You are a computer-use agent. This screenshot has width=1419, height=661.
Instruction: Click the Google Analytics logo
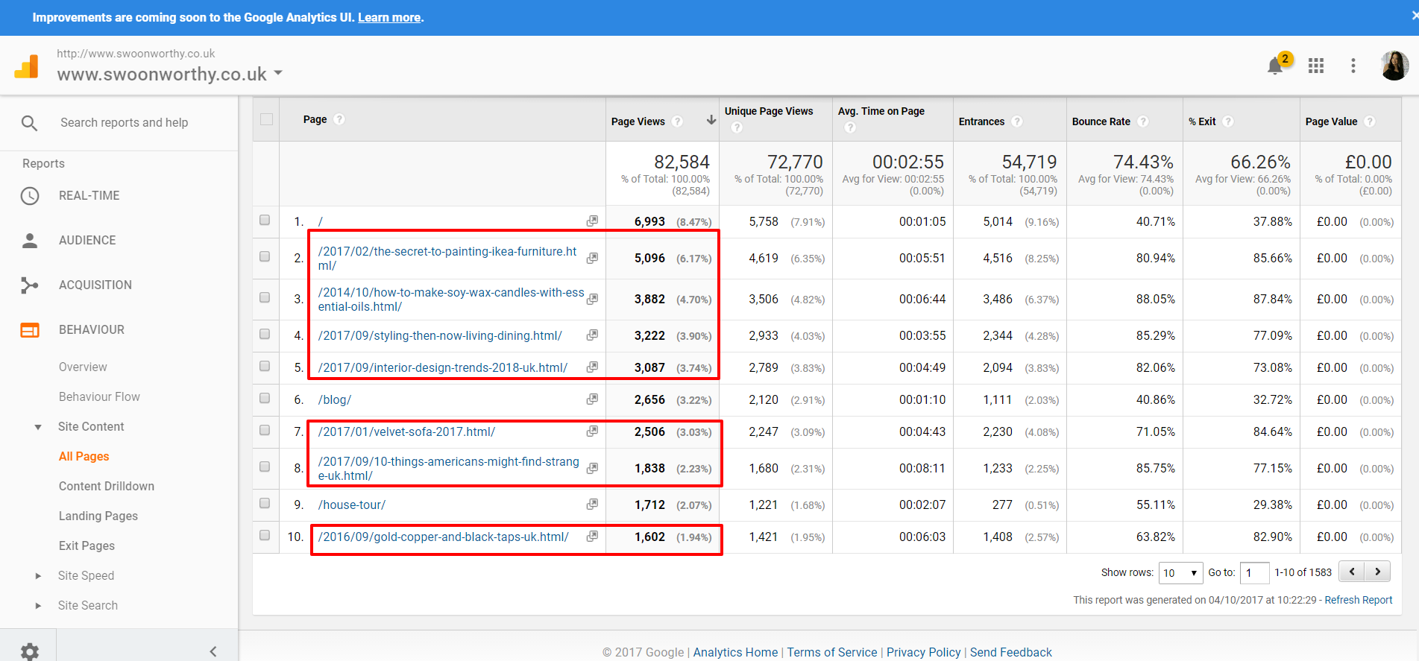[27, 67]
